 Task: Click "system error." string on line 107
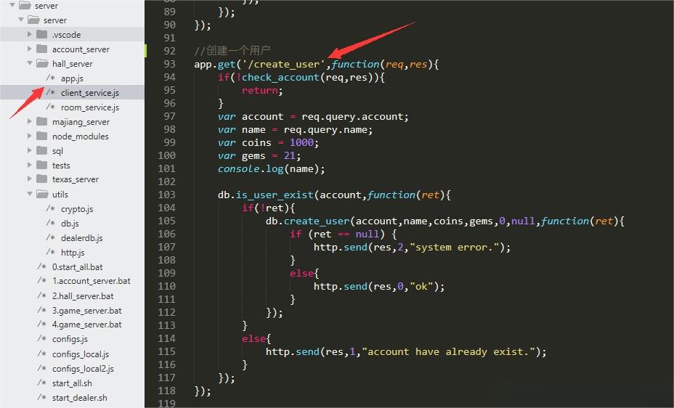click(455, 248)
